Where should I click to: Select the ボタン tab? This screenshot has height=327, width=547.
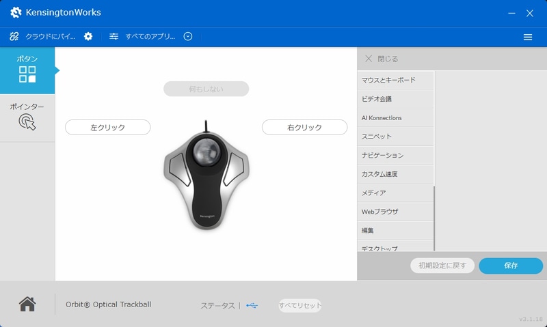[27, 71]
